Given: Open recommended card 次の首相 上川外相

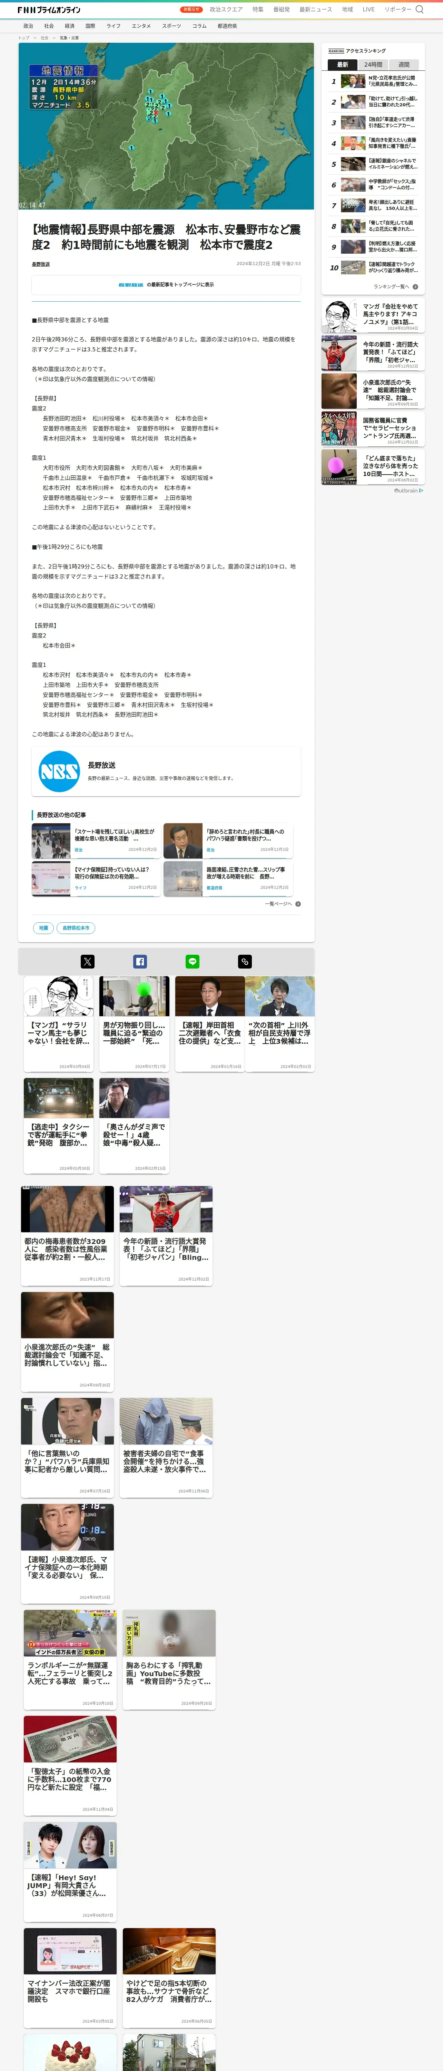Looking at the screenshot, I should [x=280, y=1023].
